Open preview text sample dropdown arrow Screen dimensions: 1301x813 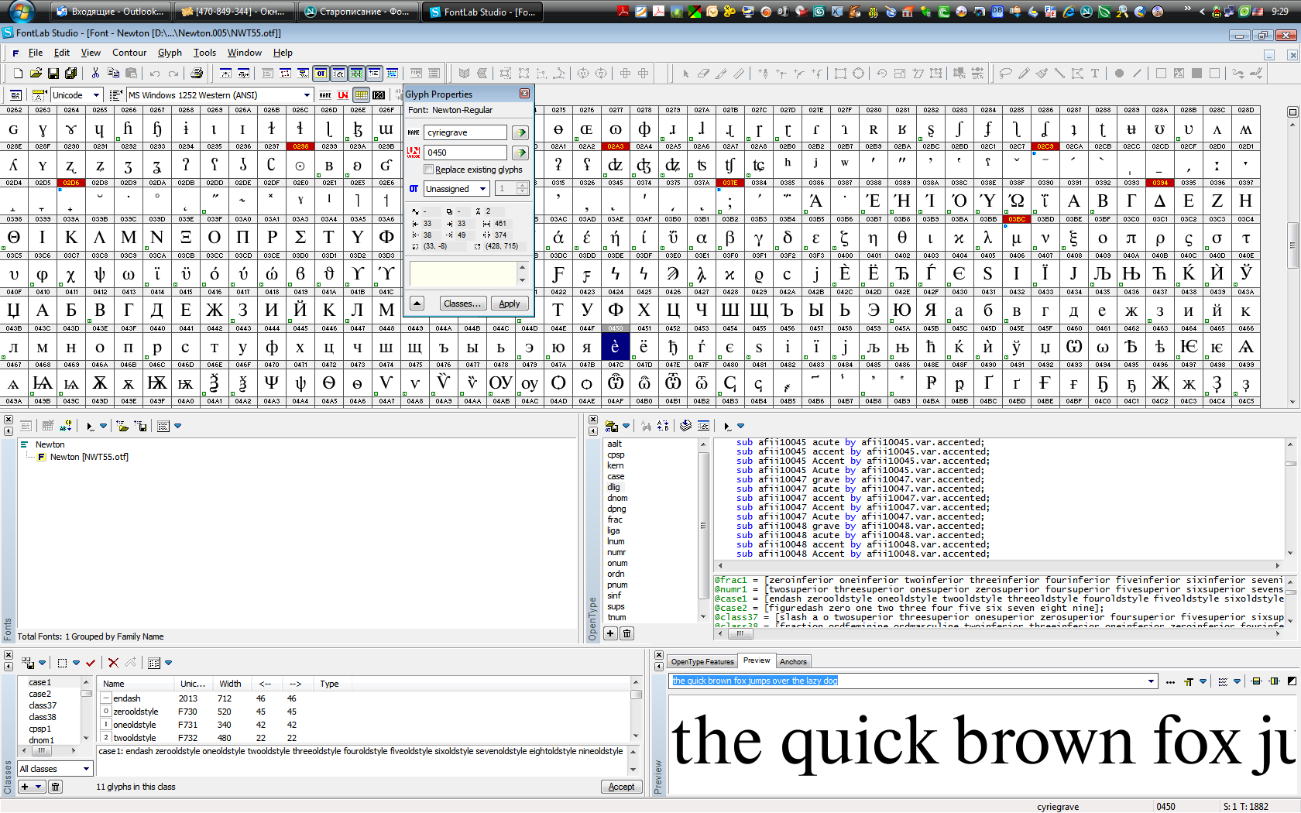tap(1151, 681)
